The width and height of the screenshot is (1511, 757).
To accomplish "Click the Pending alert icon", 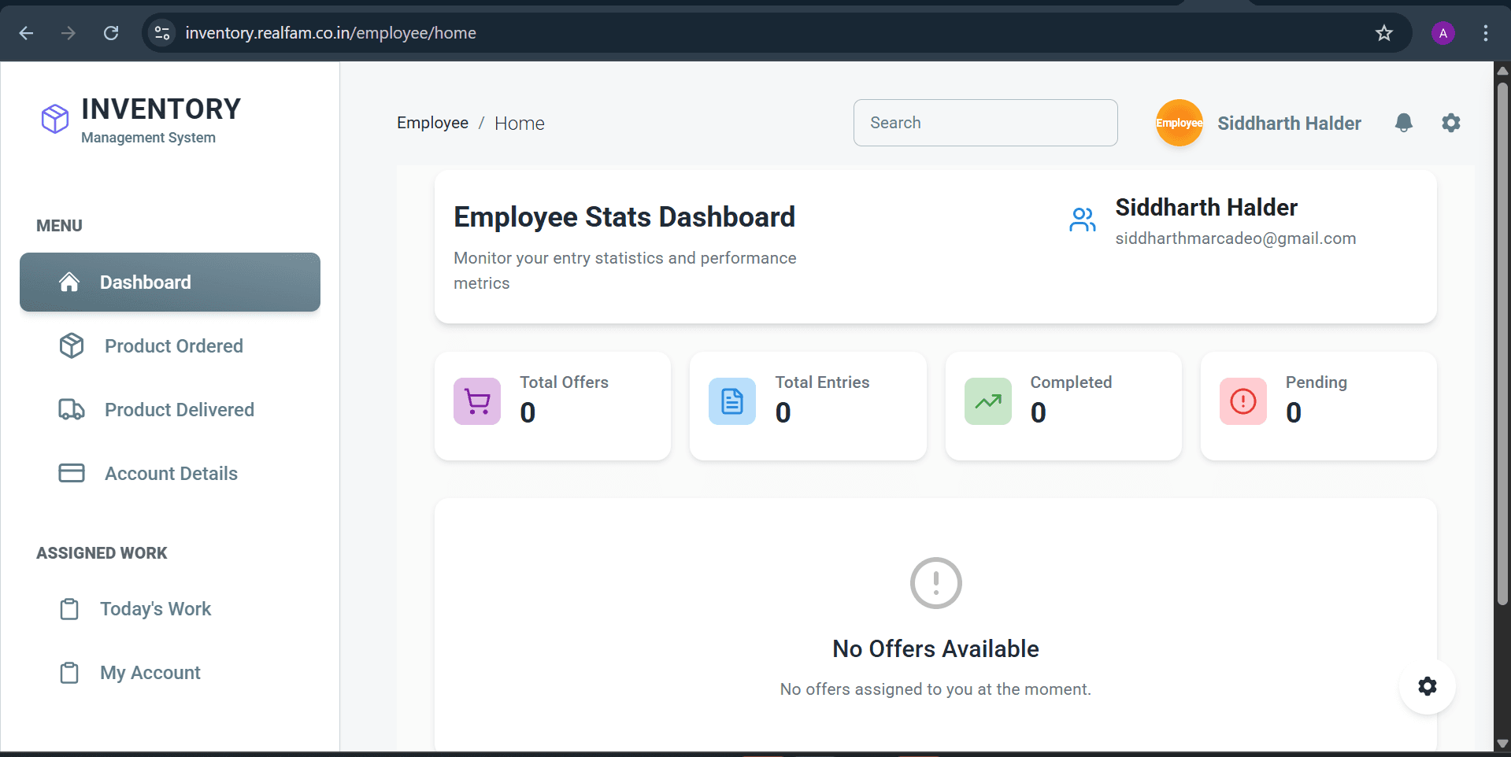I will tap(1242, 401).
